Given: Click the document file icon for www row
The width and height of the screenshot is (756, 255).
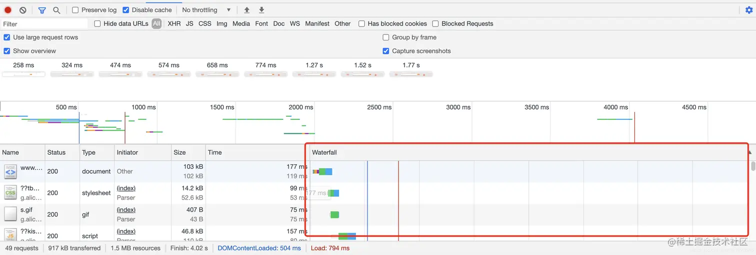Looking at the screenshot, I should [10, 172].
